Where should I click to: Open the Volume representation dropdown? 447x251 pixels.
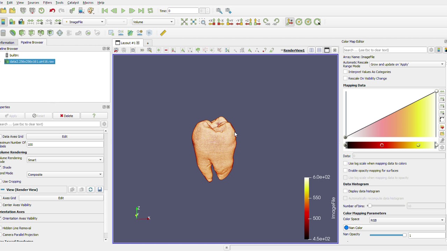click(x=153, y=22)
